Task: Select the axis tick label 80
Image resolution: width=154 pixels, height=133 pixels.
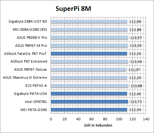Action: [x=105, y=119]
